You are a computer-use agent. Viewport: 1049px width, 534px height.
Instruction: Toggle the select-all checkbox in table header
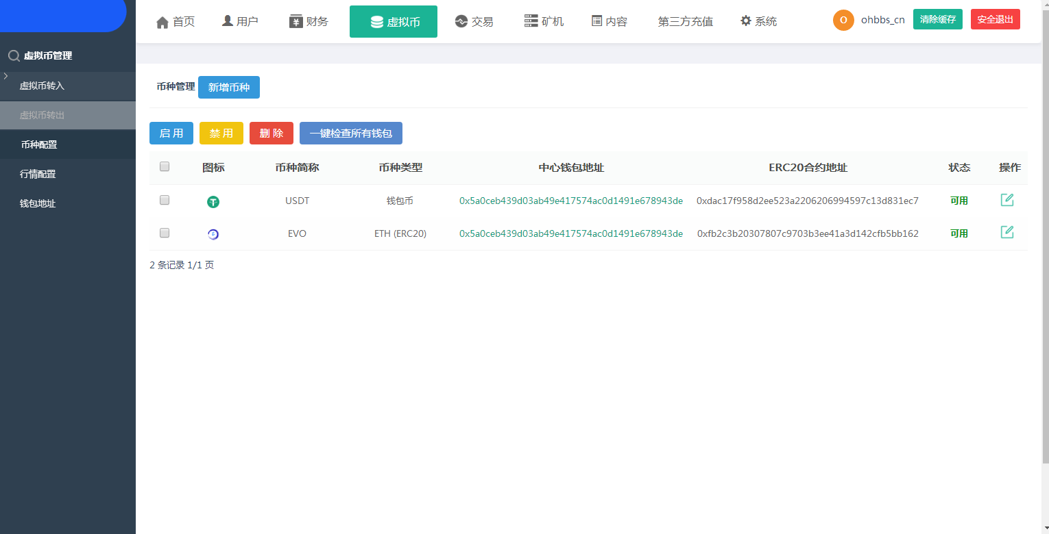pos(165,166)
